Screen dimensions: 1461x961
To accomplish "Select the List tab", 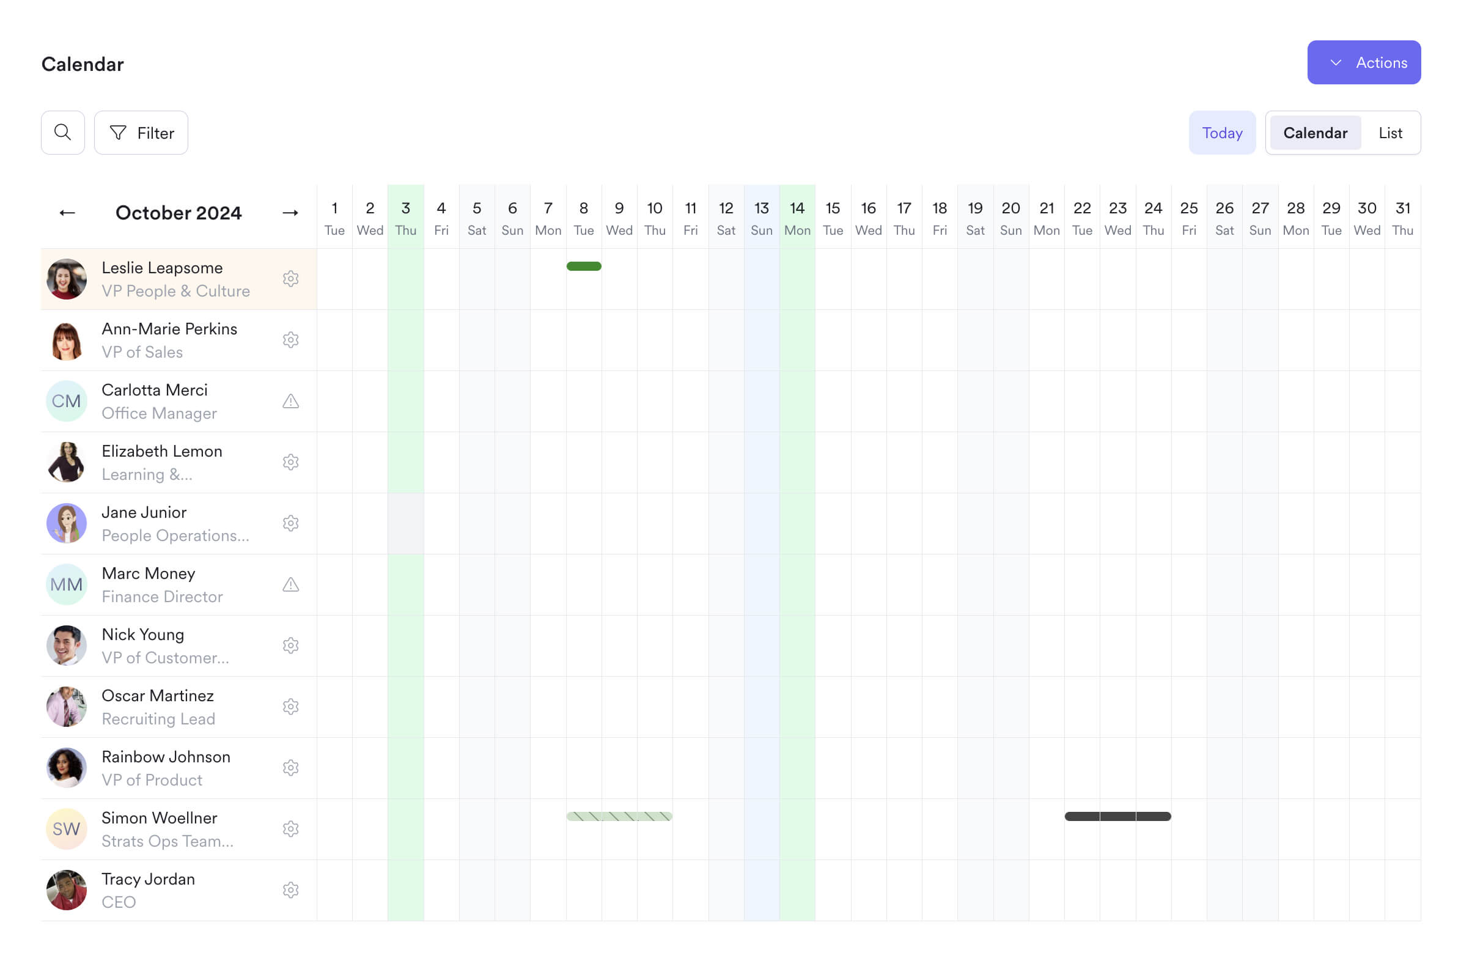I will click(1390, 132).
